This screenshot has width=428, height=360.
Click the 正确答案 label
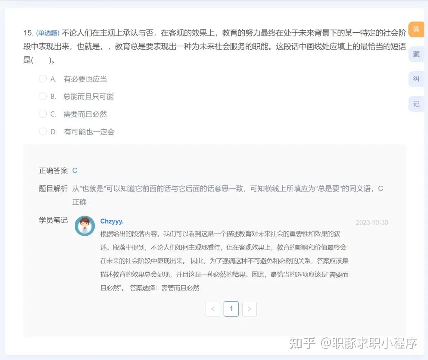[x=53, y=170]
